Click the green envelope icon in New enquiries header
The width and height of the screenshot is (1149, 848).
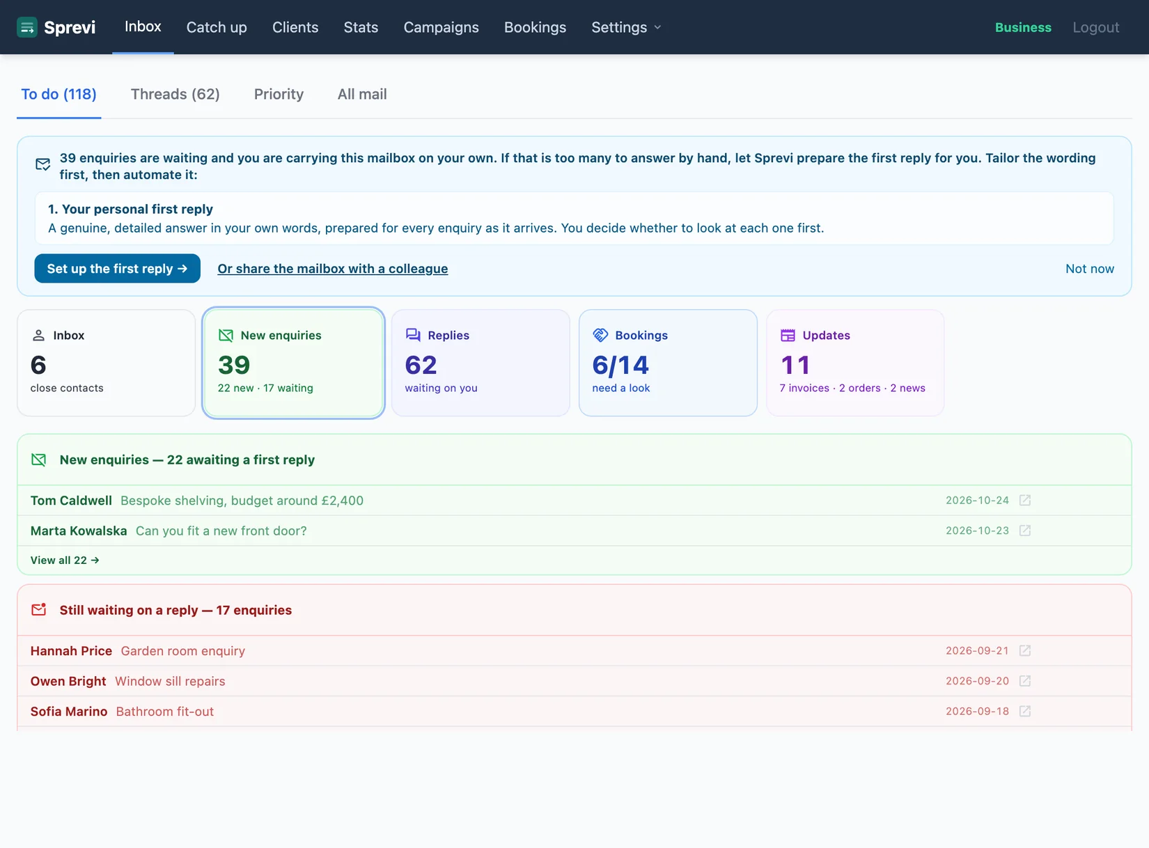click(39, 460)
